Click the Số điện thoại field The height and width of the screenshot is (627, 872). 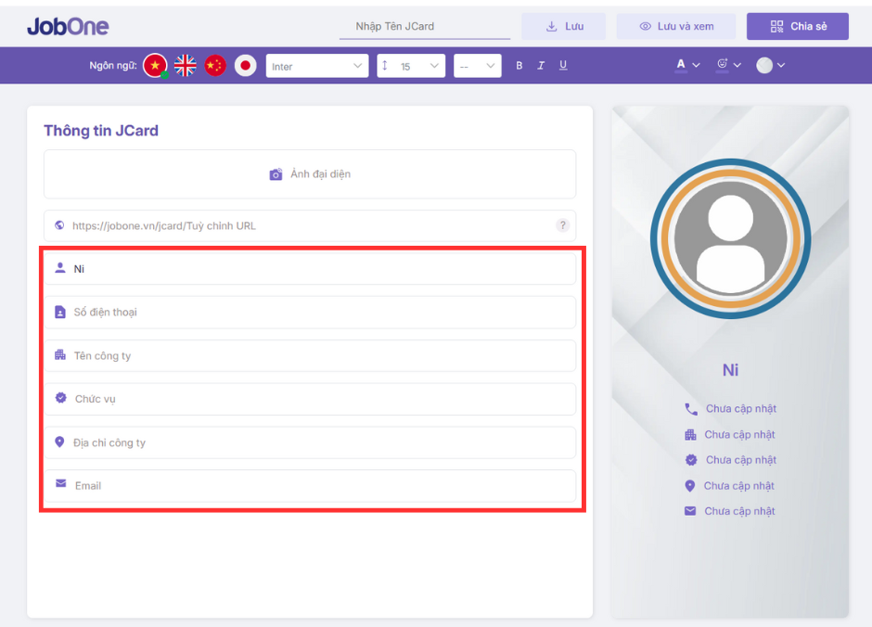pyautogui.click(x=310, y=313)
